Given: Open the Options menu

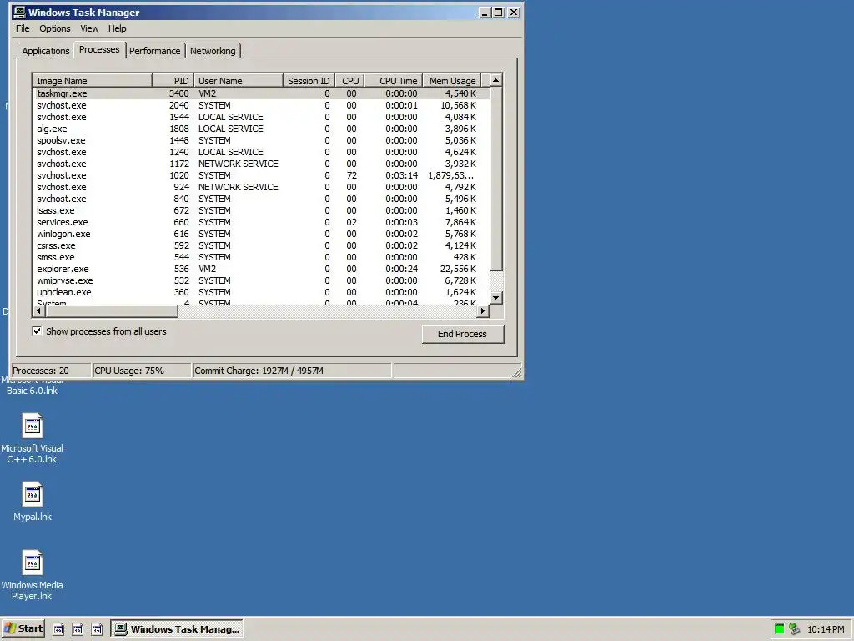Looking at the screenshot, I should pyautogui.click(x=54, y=28).
